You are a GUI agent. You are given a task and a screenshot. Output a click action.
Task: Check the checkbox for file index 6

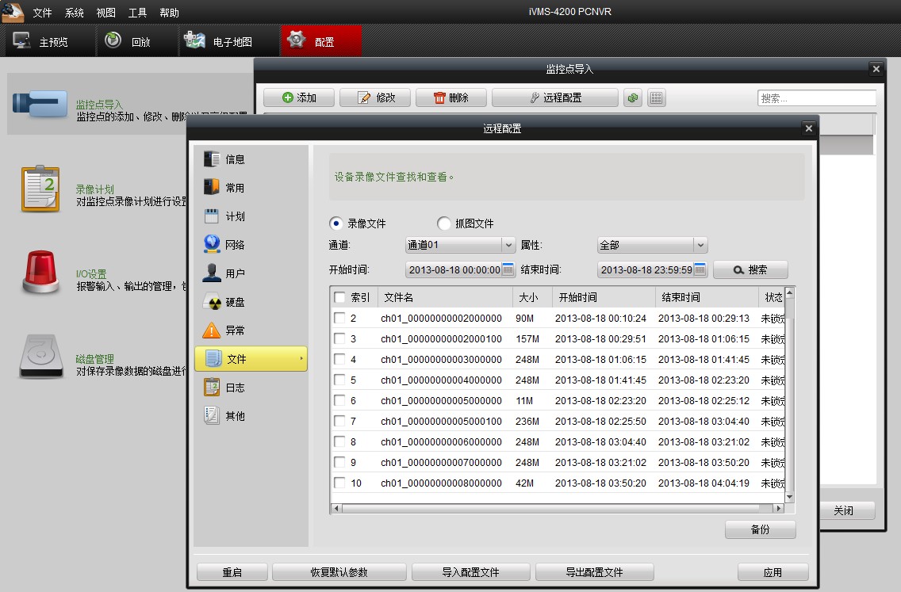pyautogui.click(x=339, y=400)
